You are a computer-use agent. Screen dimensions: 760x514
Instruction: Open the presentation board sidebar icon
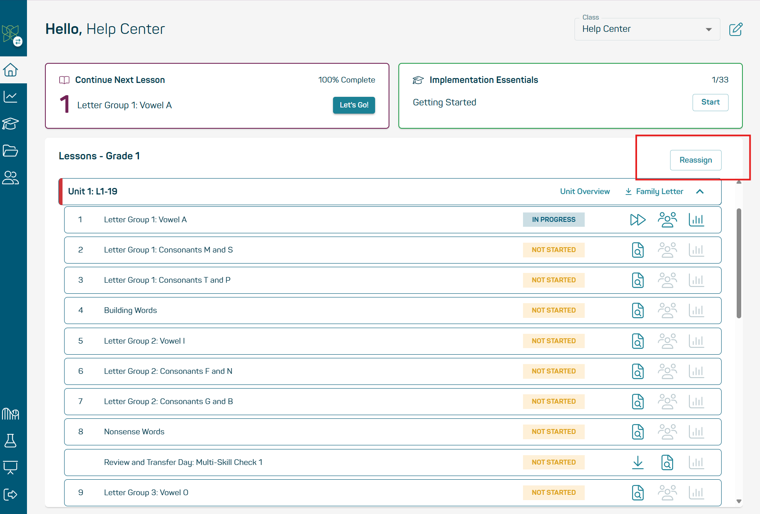(x=10, y=467)
